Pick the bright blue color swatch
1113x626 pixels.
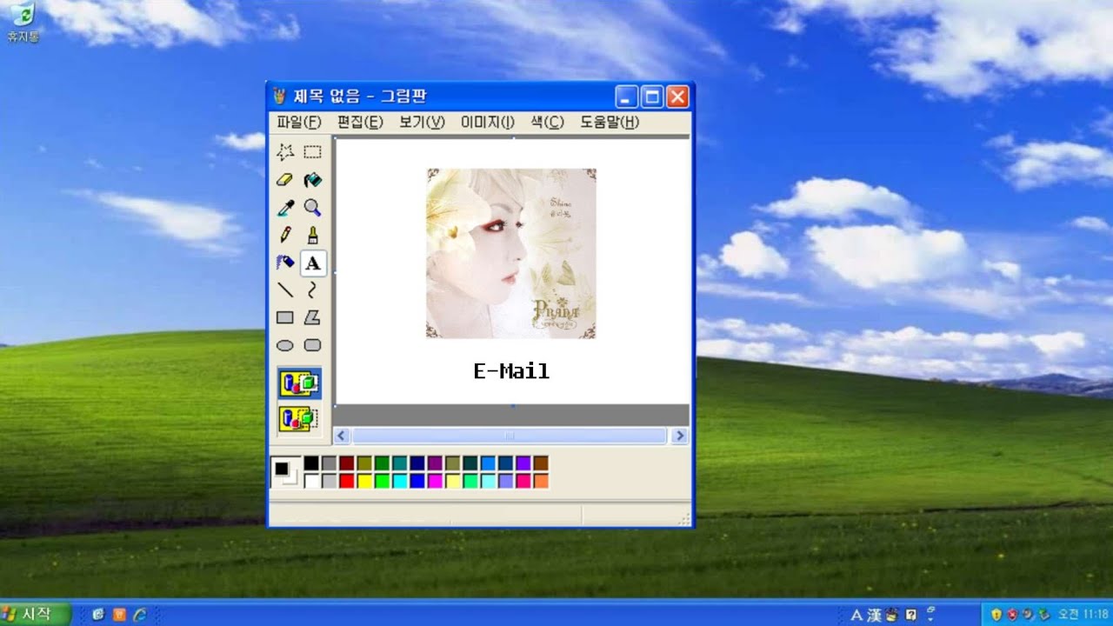tap(417, 481)
